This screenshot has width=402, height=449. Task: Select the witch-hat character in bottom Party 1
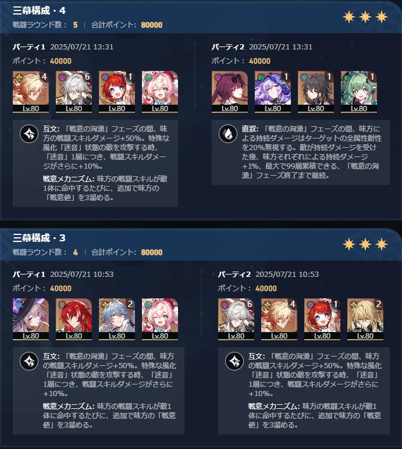(x=31, y=319)
